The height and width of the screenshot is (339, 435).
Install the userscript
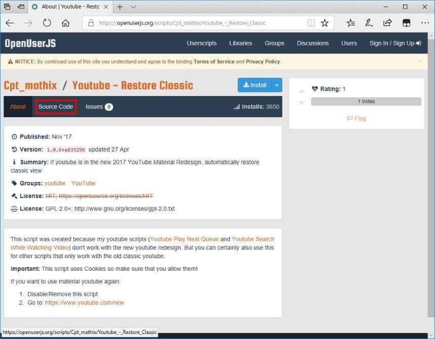pyautogui.click(x=254, y=85)
